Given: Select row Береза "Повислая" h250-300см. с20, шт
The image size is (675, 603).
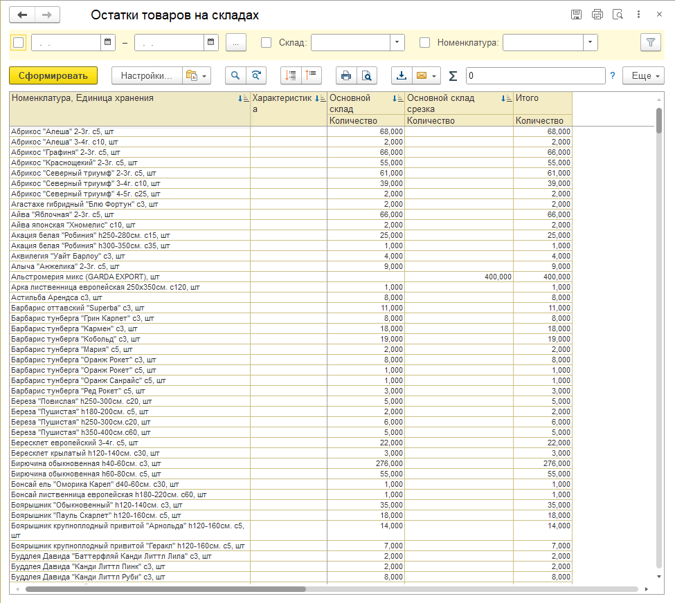Looking at the screenshot, I should [291, 401].
